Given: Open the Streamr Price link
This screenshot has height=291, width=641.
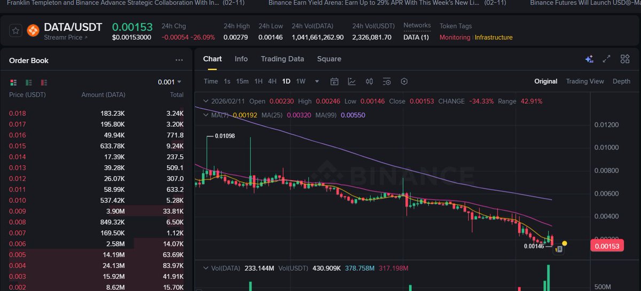Looking at the screenshot, I should (66, 37).
